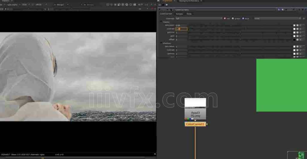This screenshot has width=307, height=159.
Task: Click the master gain slider
Action: click(x=240, y=36)
